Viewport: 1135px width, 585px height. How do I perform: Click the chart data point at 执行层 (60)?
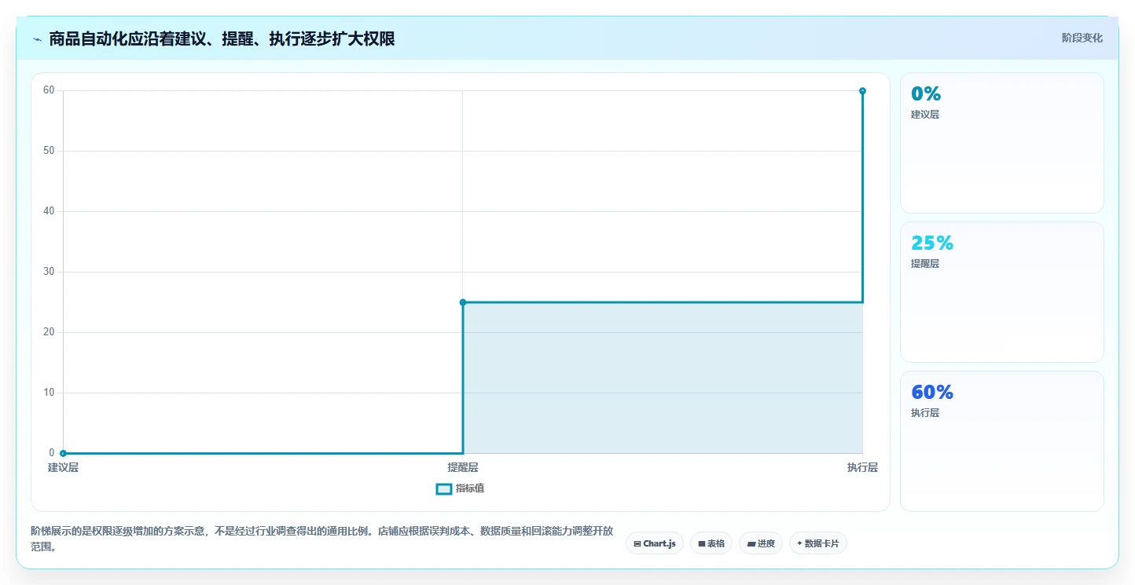(862, 91)
